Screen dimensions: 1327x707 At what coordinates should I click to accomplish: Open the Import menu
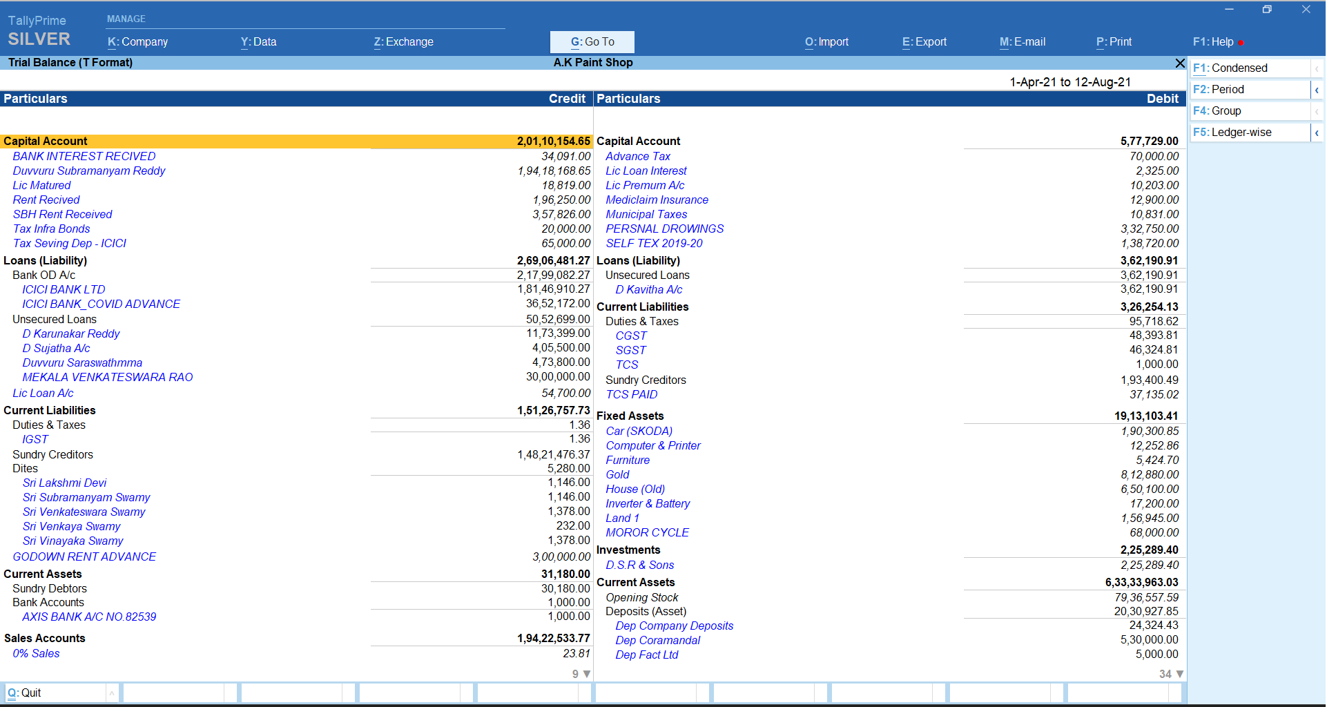(x=826, y=42)
